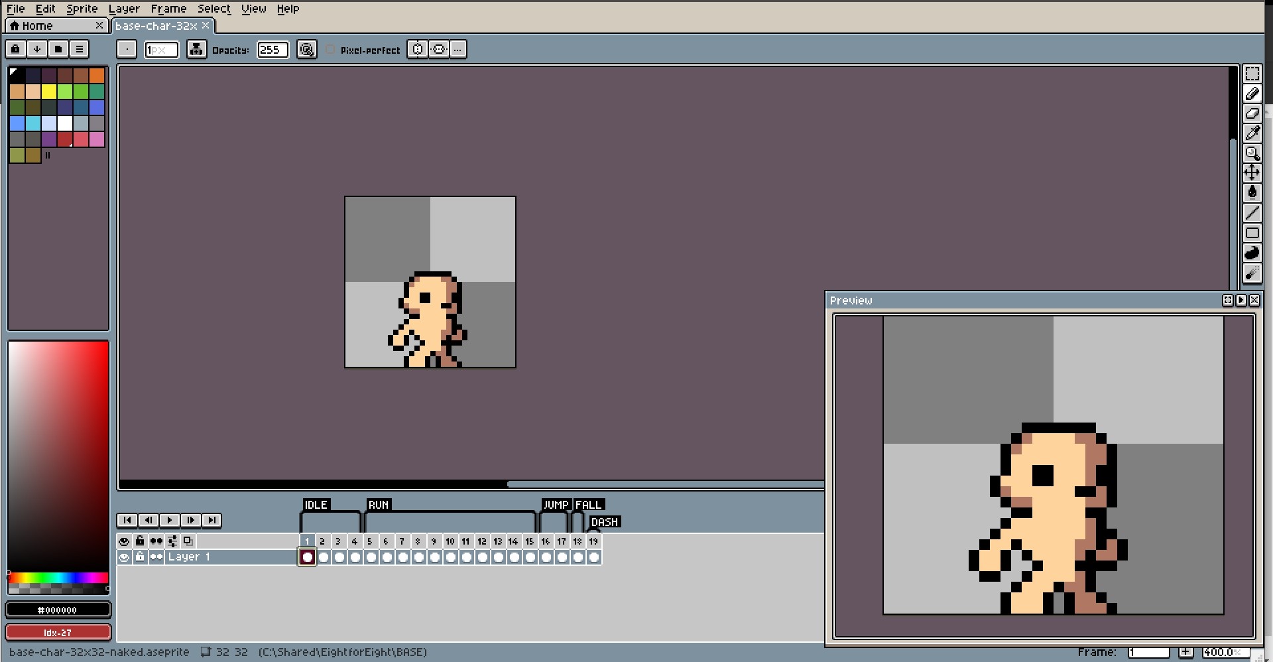Open the brush type selector

click(x=127, y=49)
